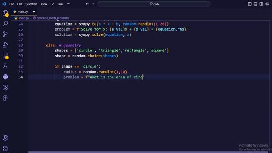Image resolution: width=272 pixels, height=153 pixels.
Task: Click the 'shapes' list variable on line 29
Action: click(x=61, y=51)
